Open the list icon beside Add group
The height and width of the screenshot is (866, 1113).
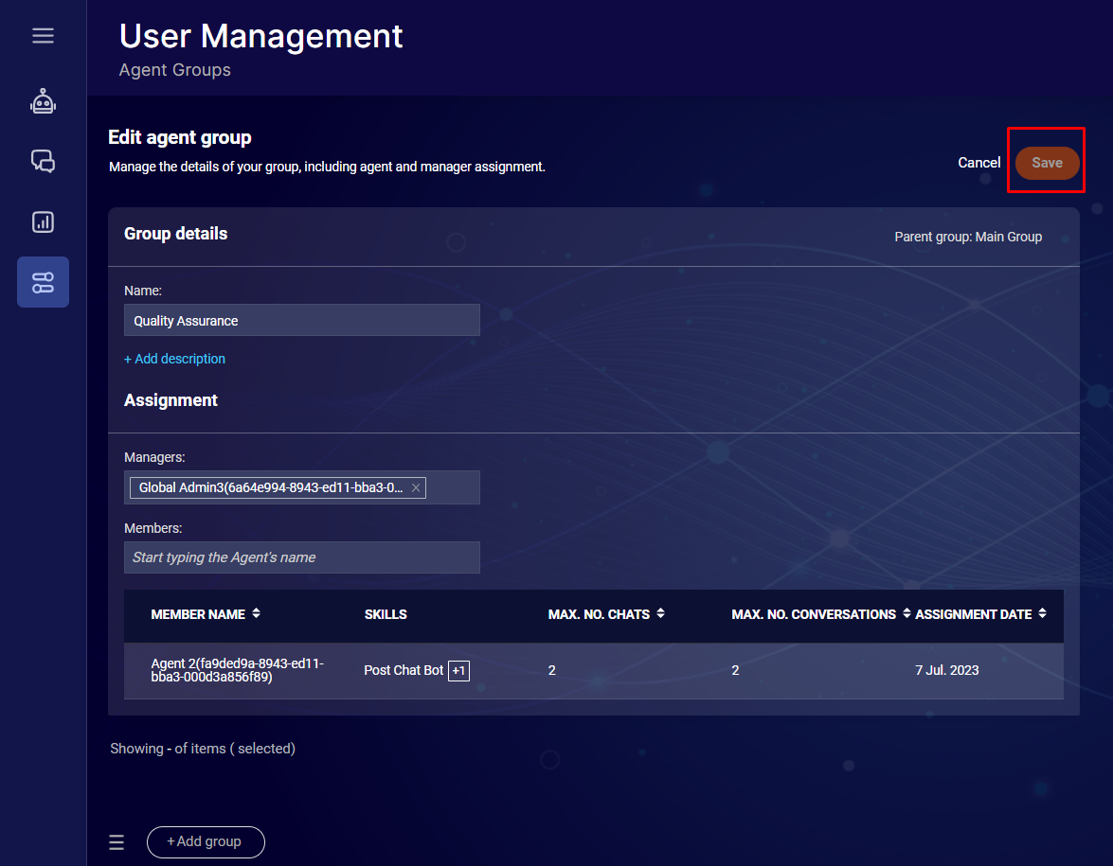pyautogui.click(x=117, y=842)
